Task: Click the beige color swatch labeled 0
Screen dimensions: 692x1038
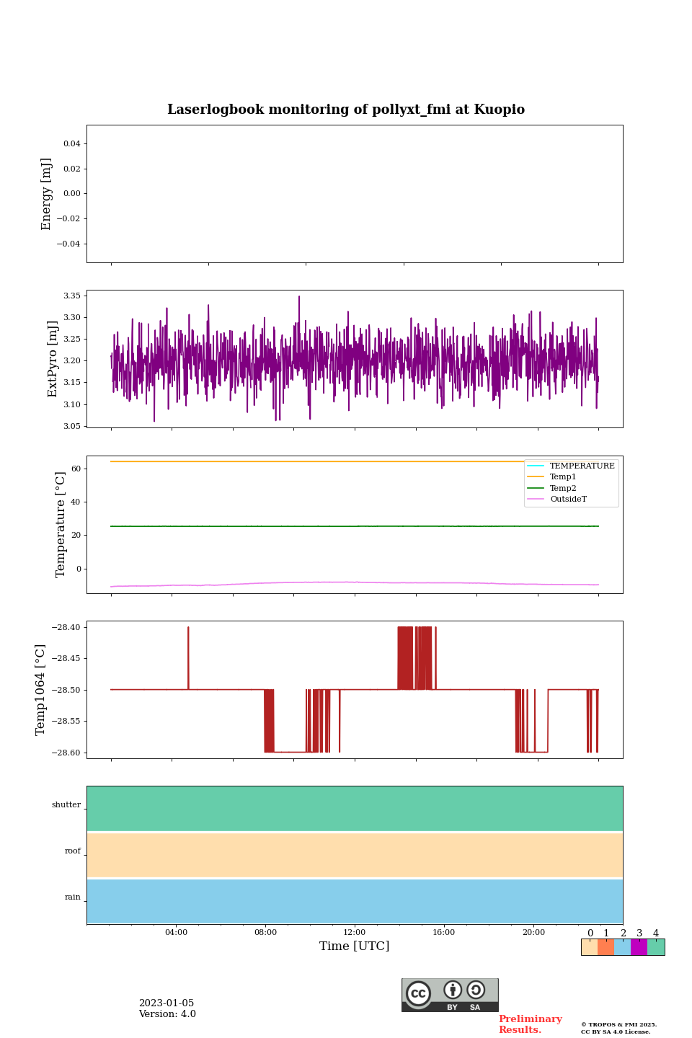Action: (589, 947)
